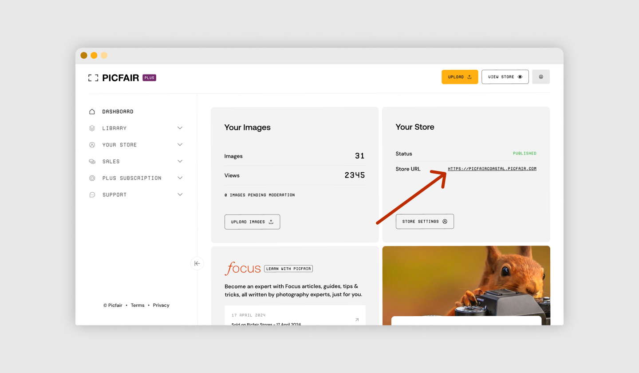Open the Terms footer link
This screenshot has width=639, height=373.
pos(138,305)
